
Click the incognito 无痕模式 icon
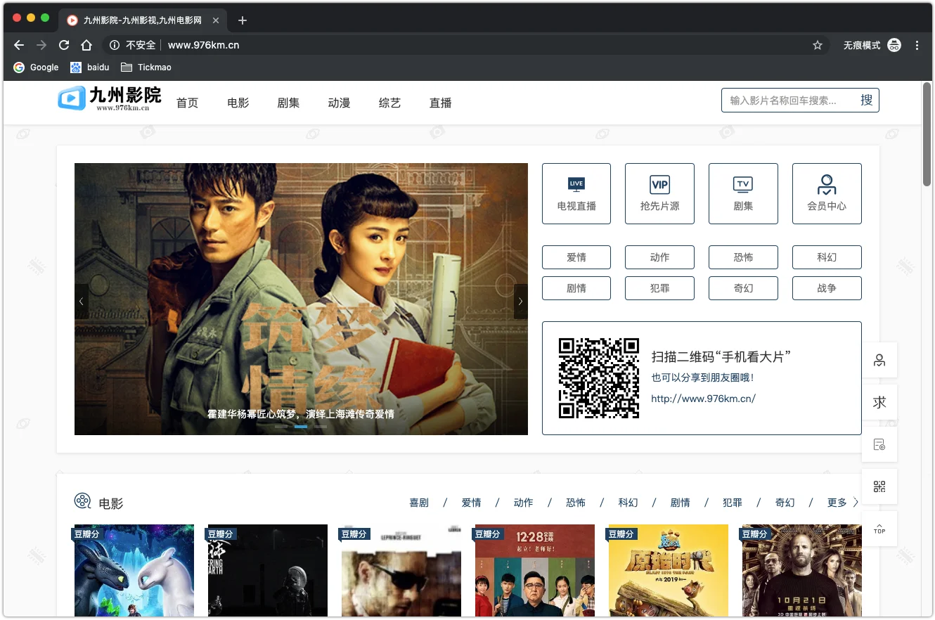(894, 45)
